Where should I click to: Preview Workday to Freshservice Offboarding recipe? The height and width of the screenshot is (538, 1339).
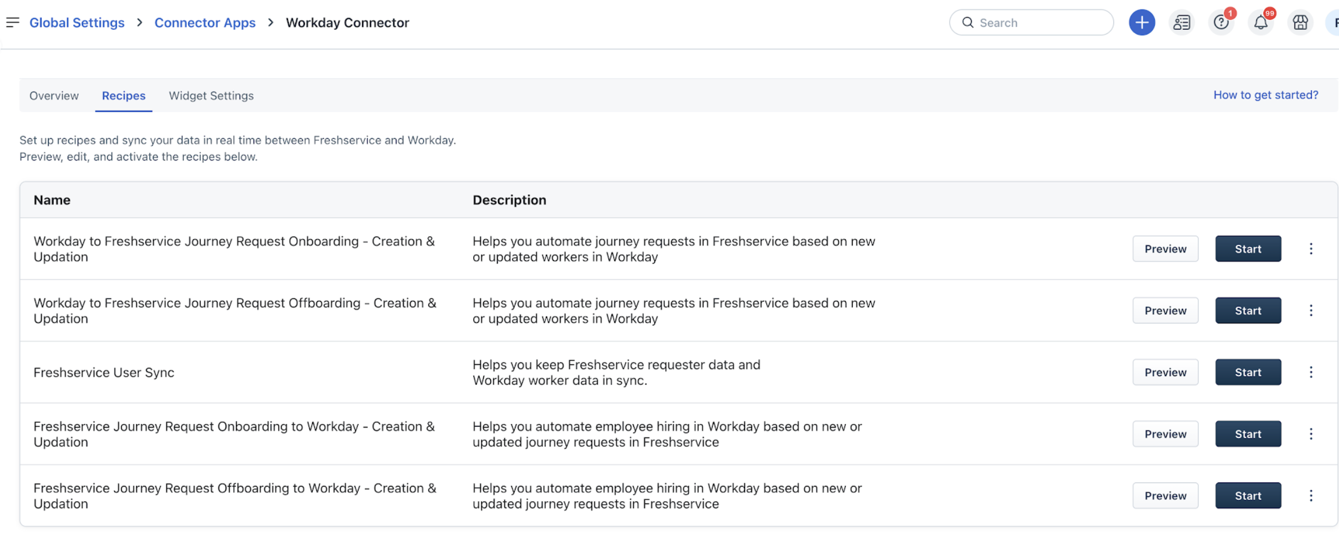[1165, 311]
